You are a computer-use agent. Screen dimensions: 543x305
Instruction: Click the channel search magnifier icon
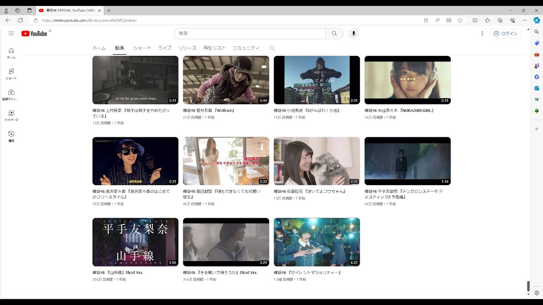[x=272, y=48]
